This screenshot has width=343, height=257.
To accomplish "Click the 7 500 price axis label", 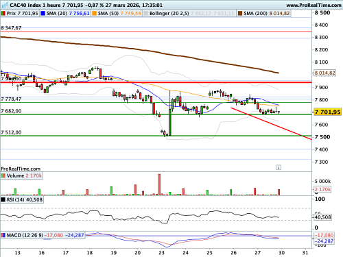I will 322,137.
